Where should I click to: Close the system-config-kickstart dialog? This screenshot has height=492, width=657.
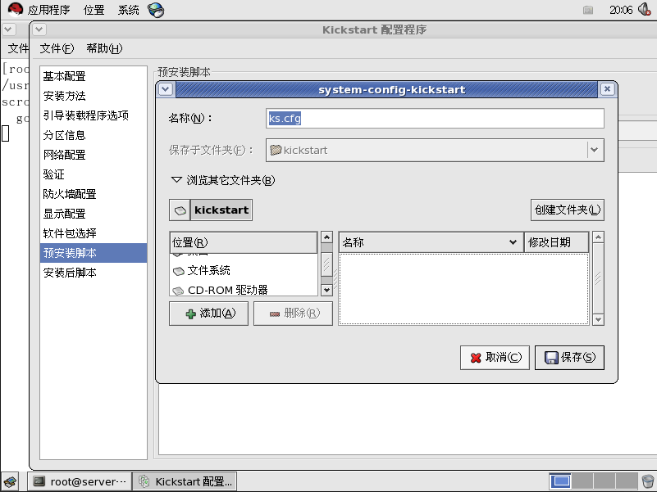pos(607,89)
